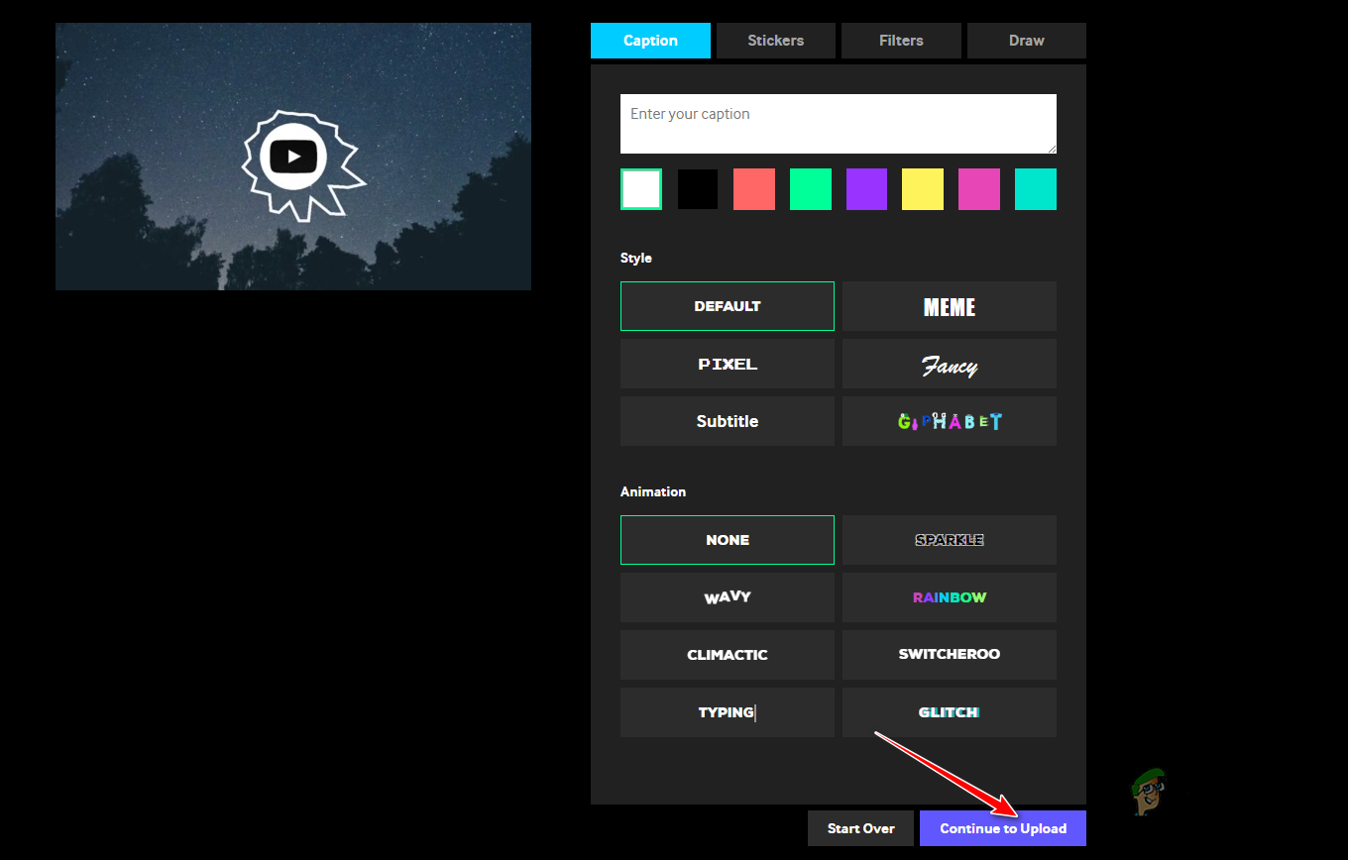Choose the black caption color

point(698,189)
